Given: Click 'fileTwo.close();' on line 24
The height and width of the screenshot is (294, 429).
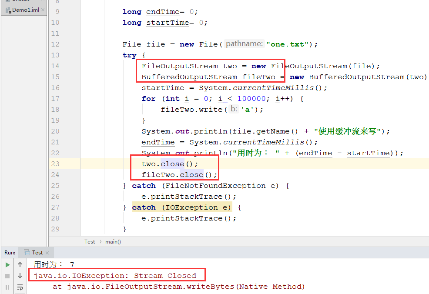Looking at the screenshot, I should click(x=179, y=175).
